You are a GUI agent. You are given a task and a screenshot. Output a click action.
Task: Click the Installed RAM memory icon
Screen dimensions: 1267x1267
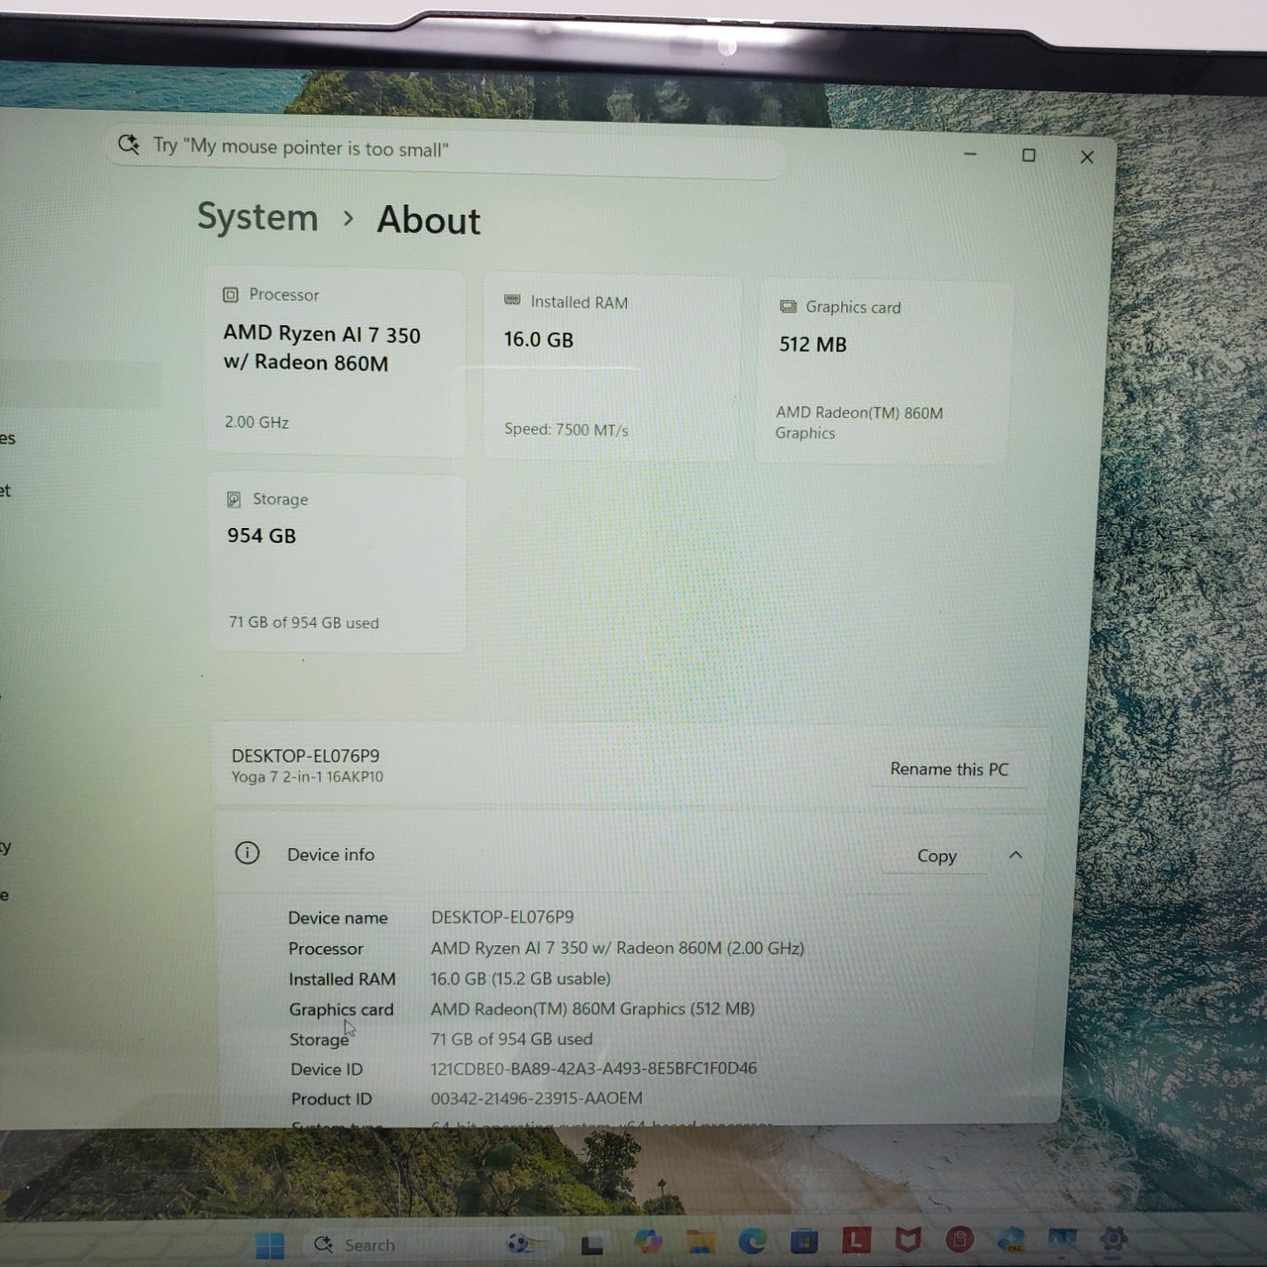(x=512, y=301)
